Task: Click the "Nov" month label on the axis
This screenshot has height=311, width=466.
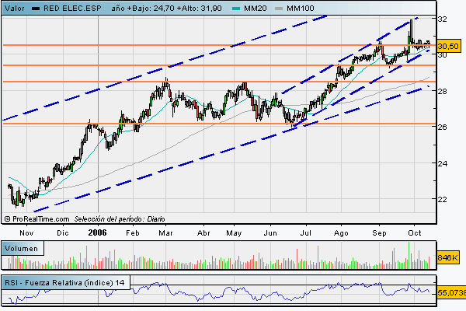Action: (x=26, y=233)
